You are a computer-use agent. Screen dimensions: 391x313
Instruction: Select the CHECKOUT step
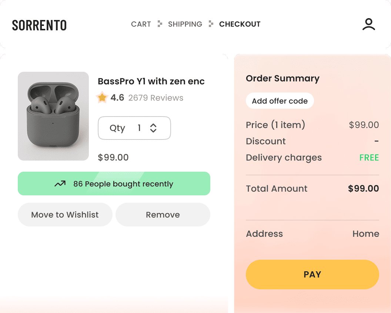coord(240,24)
